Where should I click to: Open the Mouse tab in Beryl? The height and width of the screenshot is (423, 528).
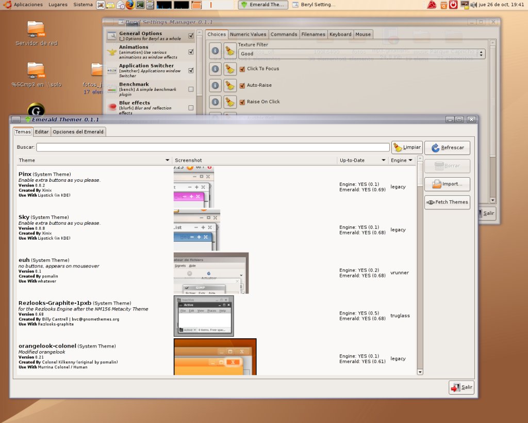(x=363, y=35)
